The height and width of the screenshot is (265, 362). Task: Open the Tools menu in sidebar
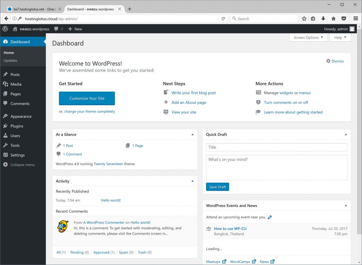[x=23, y=146]
